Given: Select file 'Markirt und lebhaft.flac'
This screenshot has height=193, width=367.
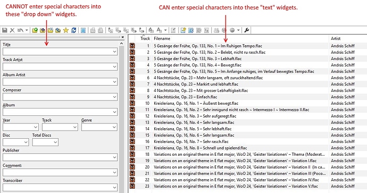Looking at the screenshot, I should pyautogui.click(x=196, y=84).
